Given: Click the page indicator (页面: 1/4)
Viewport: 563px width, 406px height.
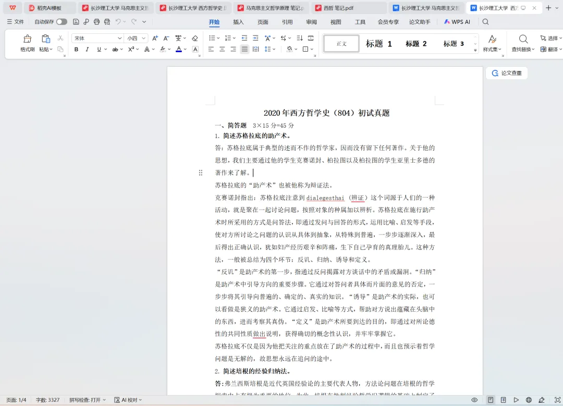Looking at the screenshot, I should (x=16, y=400).
